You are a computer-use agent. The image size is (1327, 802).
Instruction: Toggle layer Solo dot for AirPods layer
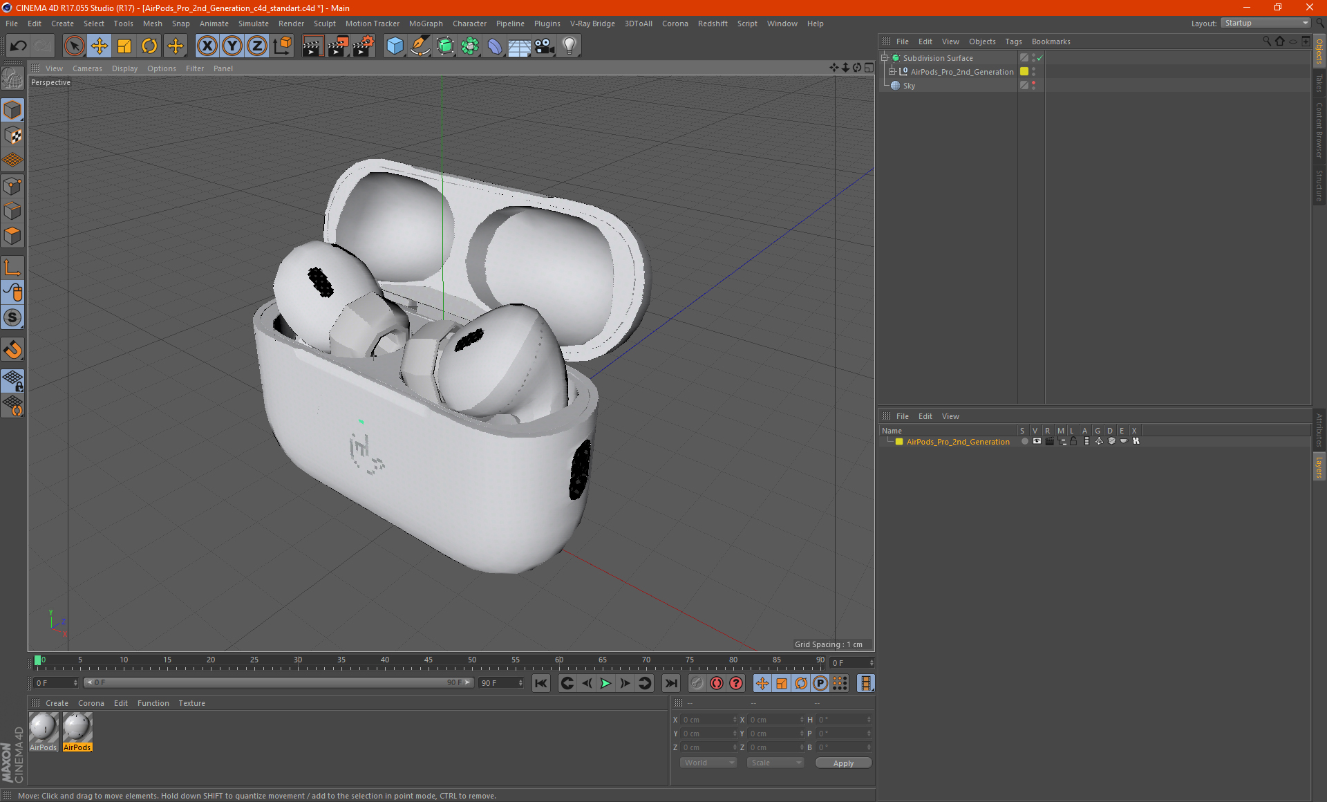(1024, 441)
